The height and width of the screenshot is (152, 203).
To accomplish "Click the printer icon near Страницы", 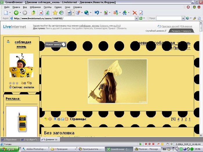I will point(59,119).
